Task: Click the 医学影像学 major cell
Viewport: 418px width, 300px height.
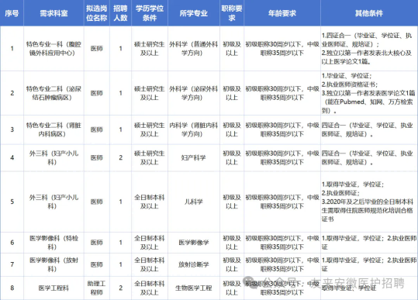Action: (x=194, y=243)
